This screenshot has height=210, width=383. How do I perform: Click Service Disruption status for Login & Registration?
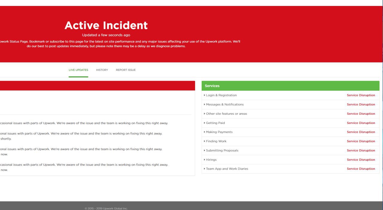pyautogui.click(x=361, y=95)
